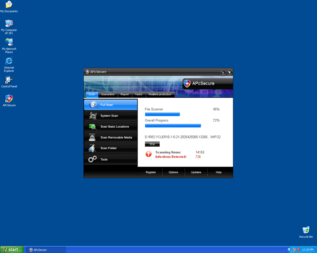Viewport: 317px width, 253px height.
Task: Open the Realtime protection tab
Action: coord(159,94)
